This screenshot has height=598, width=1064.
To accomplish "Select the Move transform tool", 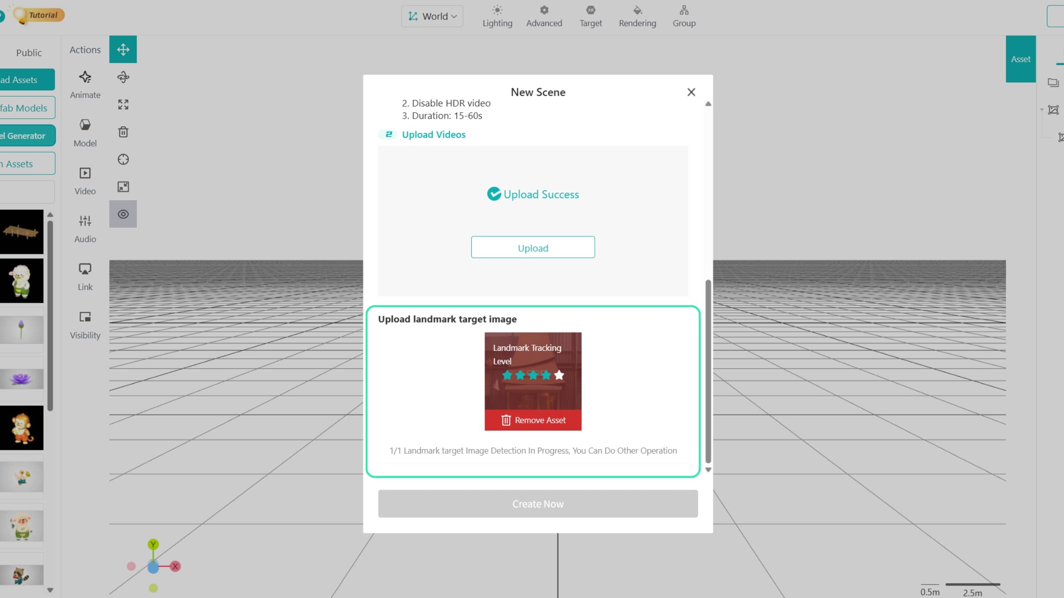I will click(123, 49).
